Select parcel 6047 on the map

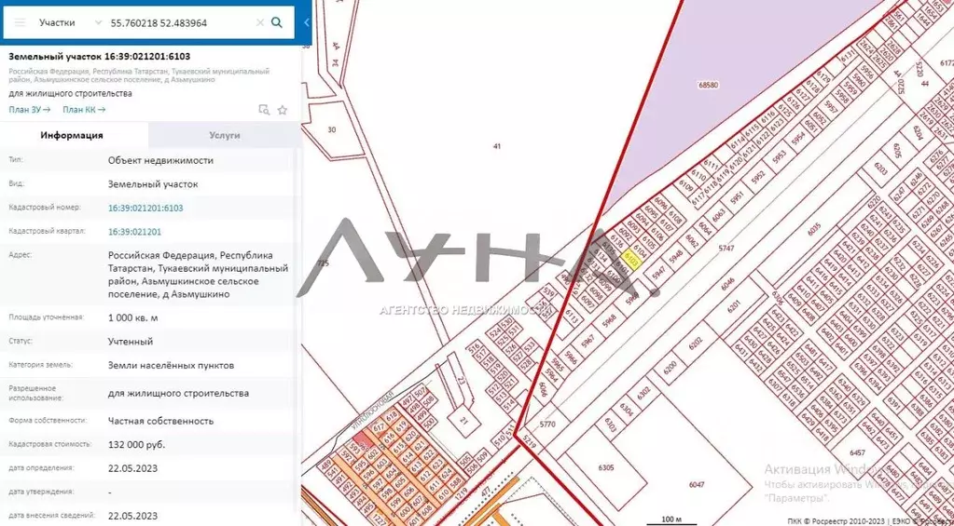tap(696, 485)
